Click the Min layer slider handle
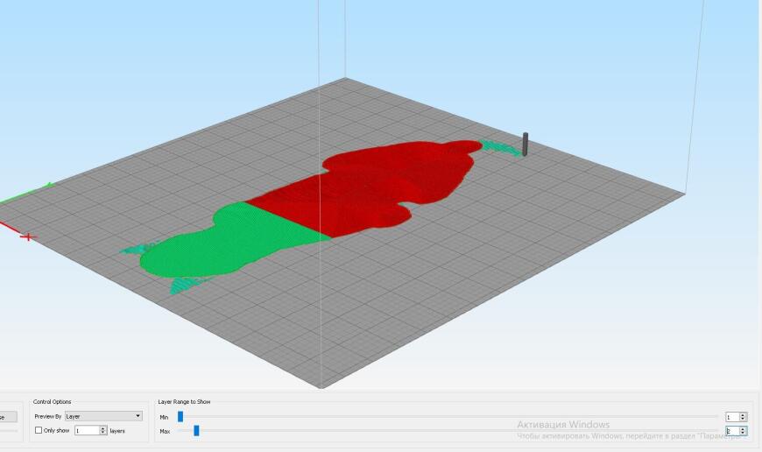Image resolution: width=762 pixels, height=452 pixels. pos(180,416)
